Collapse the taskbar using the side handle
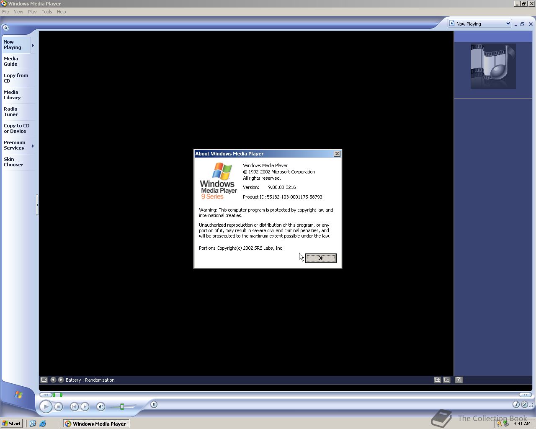Screen dimensions: 536x429 tap(37, 205)
